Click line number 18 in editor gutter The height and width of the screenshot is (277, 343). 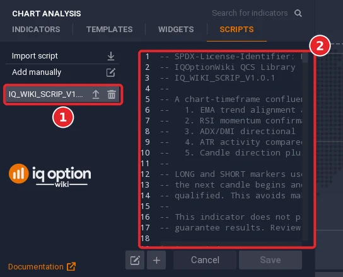pyautogui.click(x=146, y=239)
